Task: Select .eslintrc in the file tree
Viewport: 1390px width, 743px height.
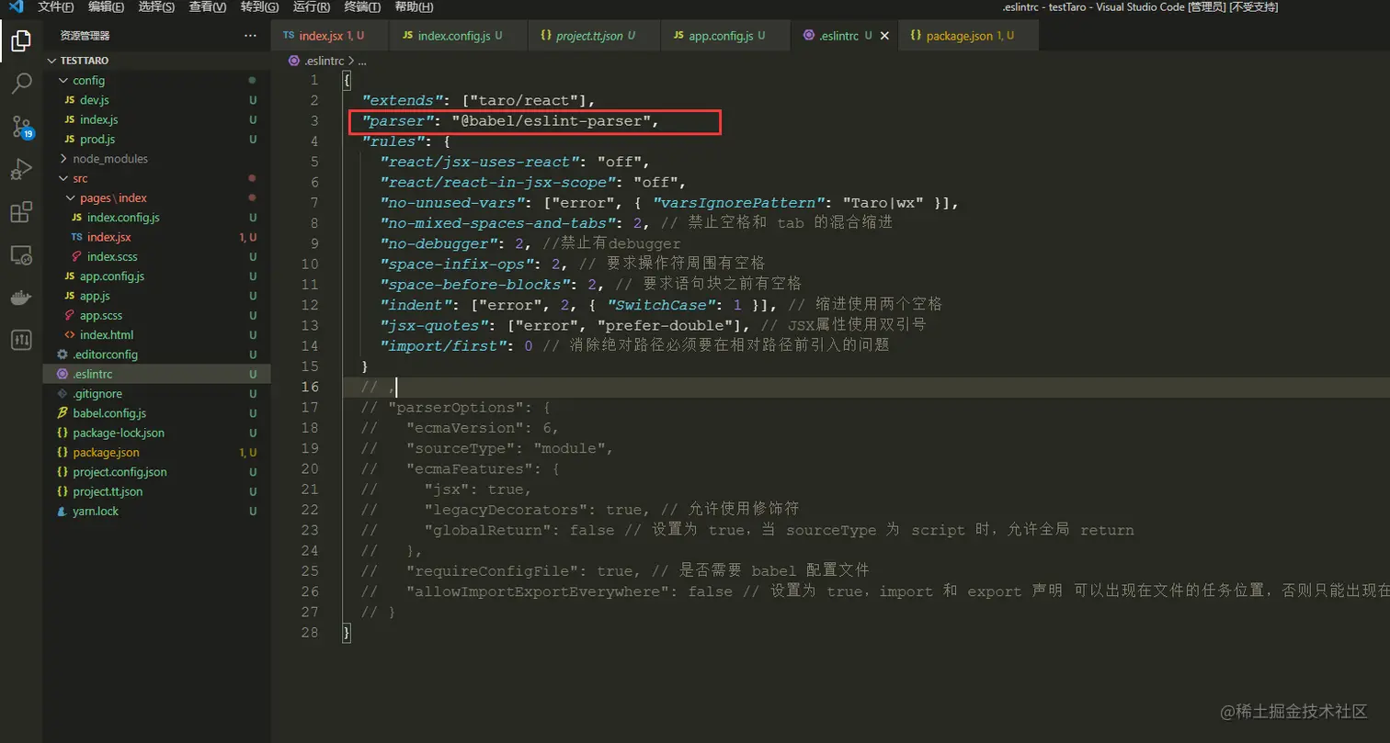Action: [x=156, y=375]
